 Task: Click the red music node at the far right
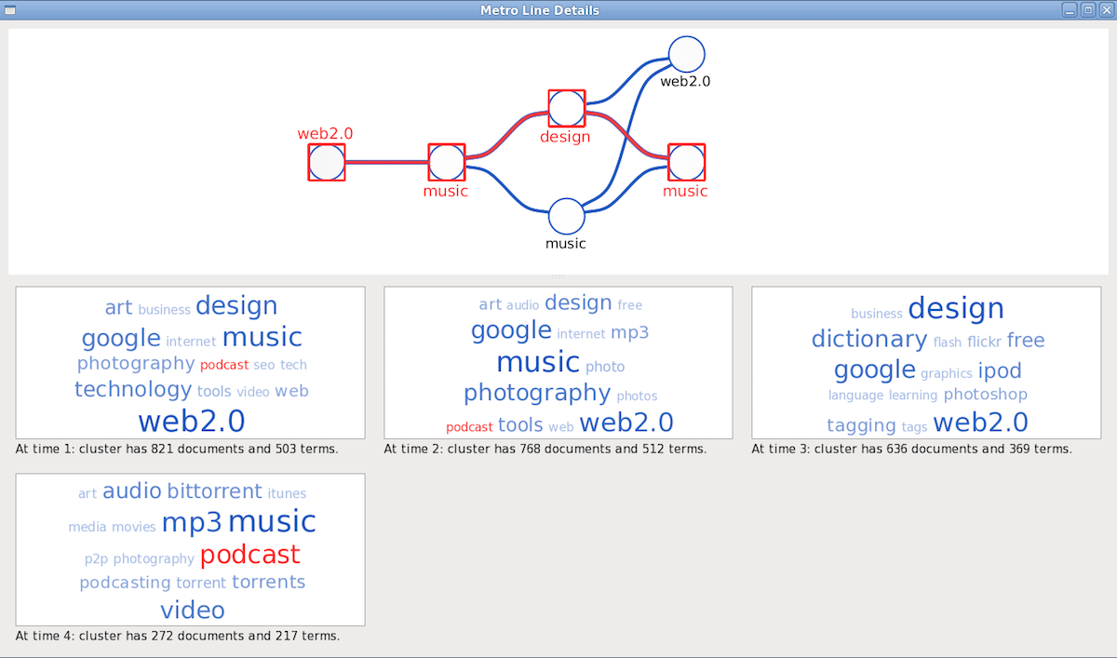click(x=686, y=162)
